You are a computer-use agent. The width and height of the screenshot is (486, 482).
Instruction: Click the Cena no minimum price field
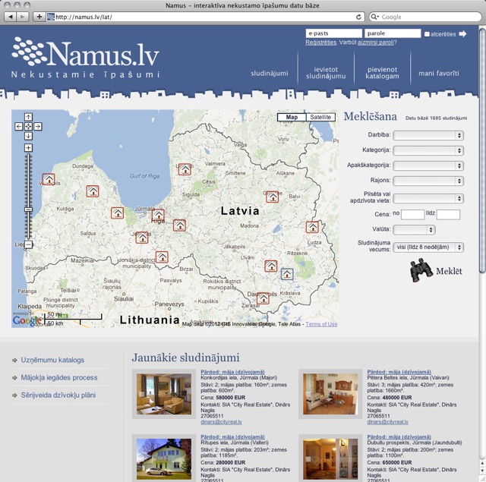(412, 214)
